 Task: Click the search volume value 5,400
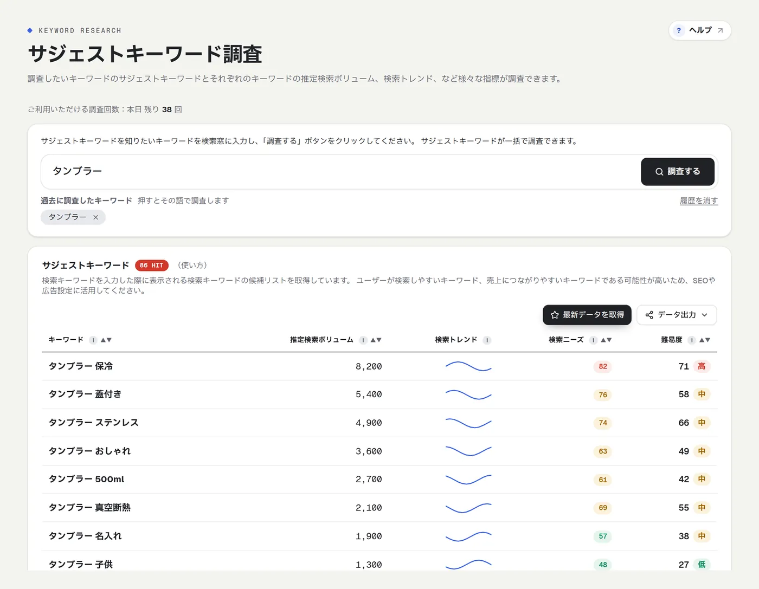369,394
